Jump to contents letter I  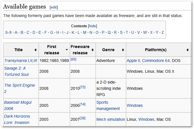click(63, 32)
